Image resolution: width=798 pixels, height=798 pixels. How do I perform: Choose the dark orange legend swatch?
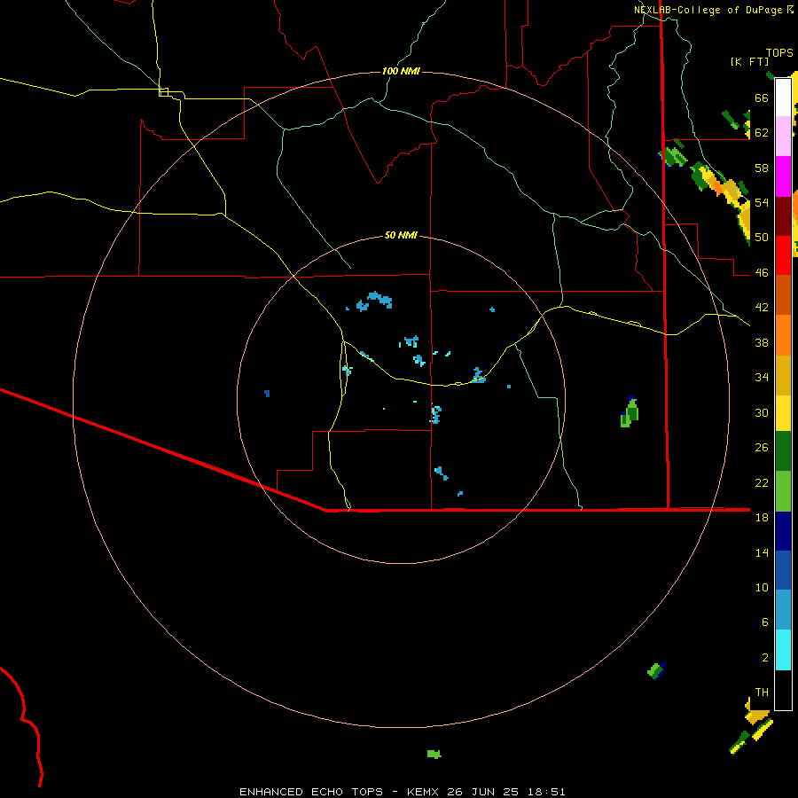[783, 294]
